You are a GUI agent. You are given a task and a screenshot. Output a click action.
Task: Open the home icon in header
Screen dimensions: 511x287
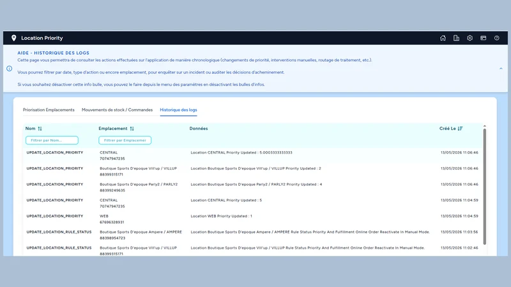pyautogui.click(x=443, y=38)
